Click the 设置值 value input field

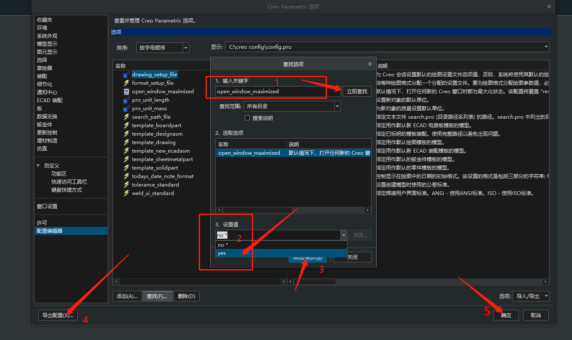click(x=278, y=235)
